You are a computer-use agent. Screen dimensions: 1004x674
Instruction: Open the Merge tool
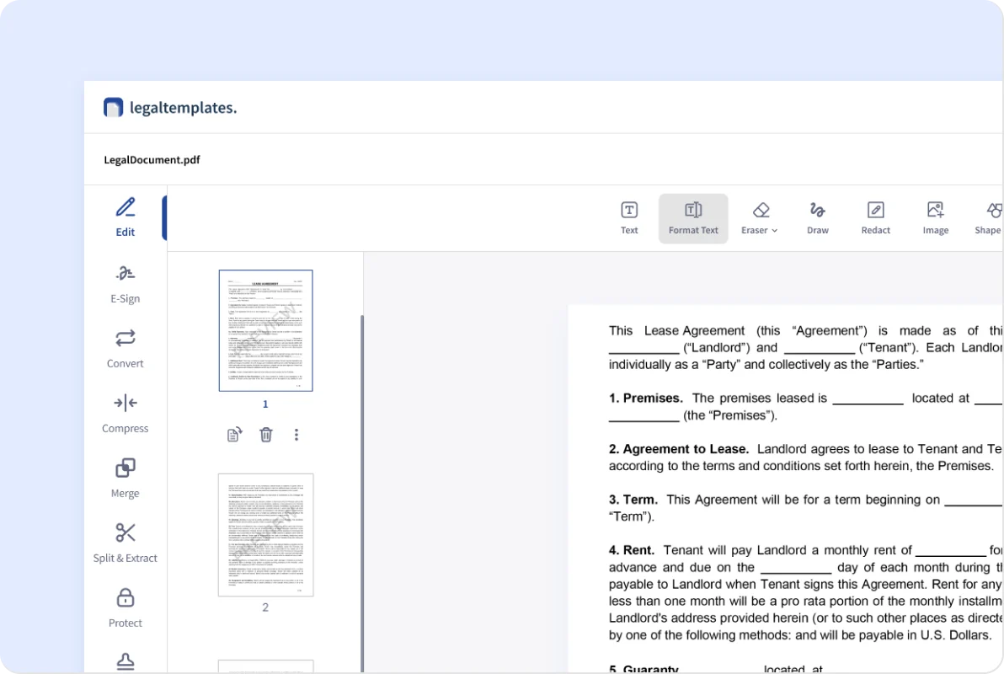pyautogui.click(x=125, y=479)
